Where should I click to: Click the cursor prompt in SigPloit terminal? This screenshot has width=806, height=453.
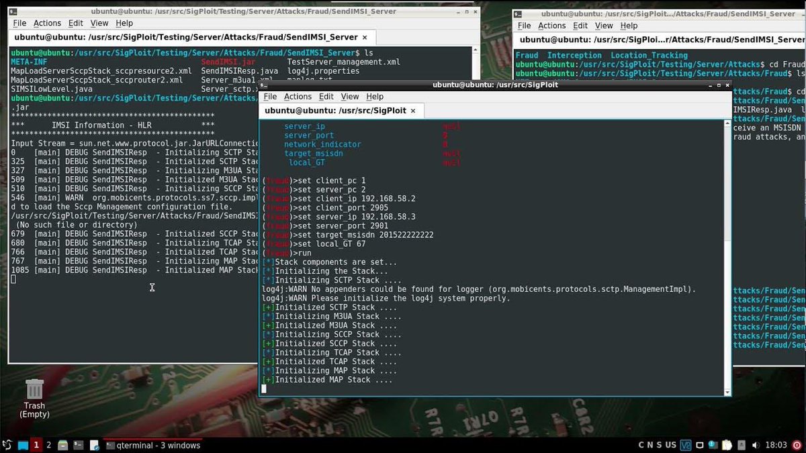coord(264,389)
